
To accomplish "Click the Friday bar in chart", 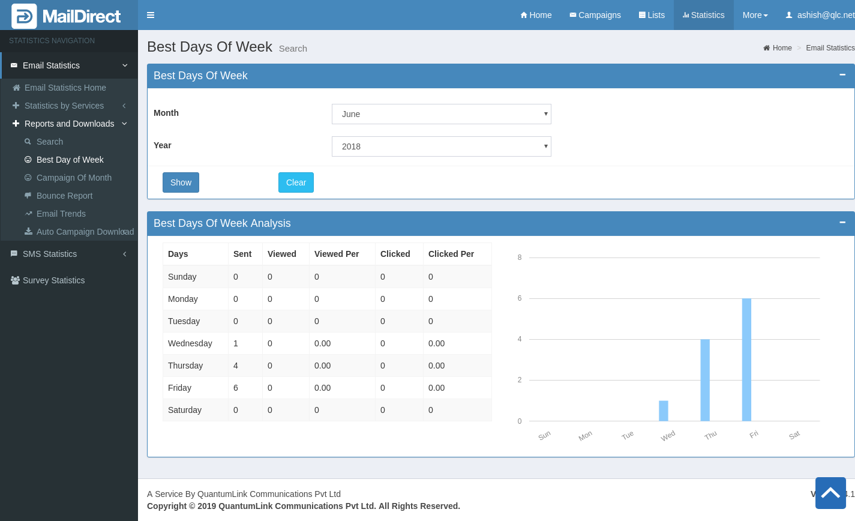I will (746, 360).
